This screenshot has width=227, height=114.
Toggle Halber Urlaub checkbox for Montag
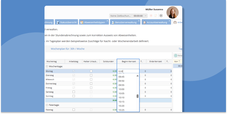[91, 71]
